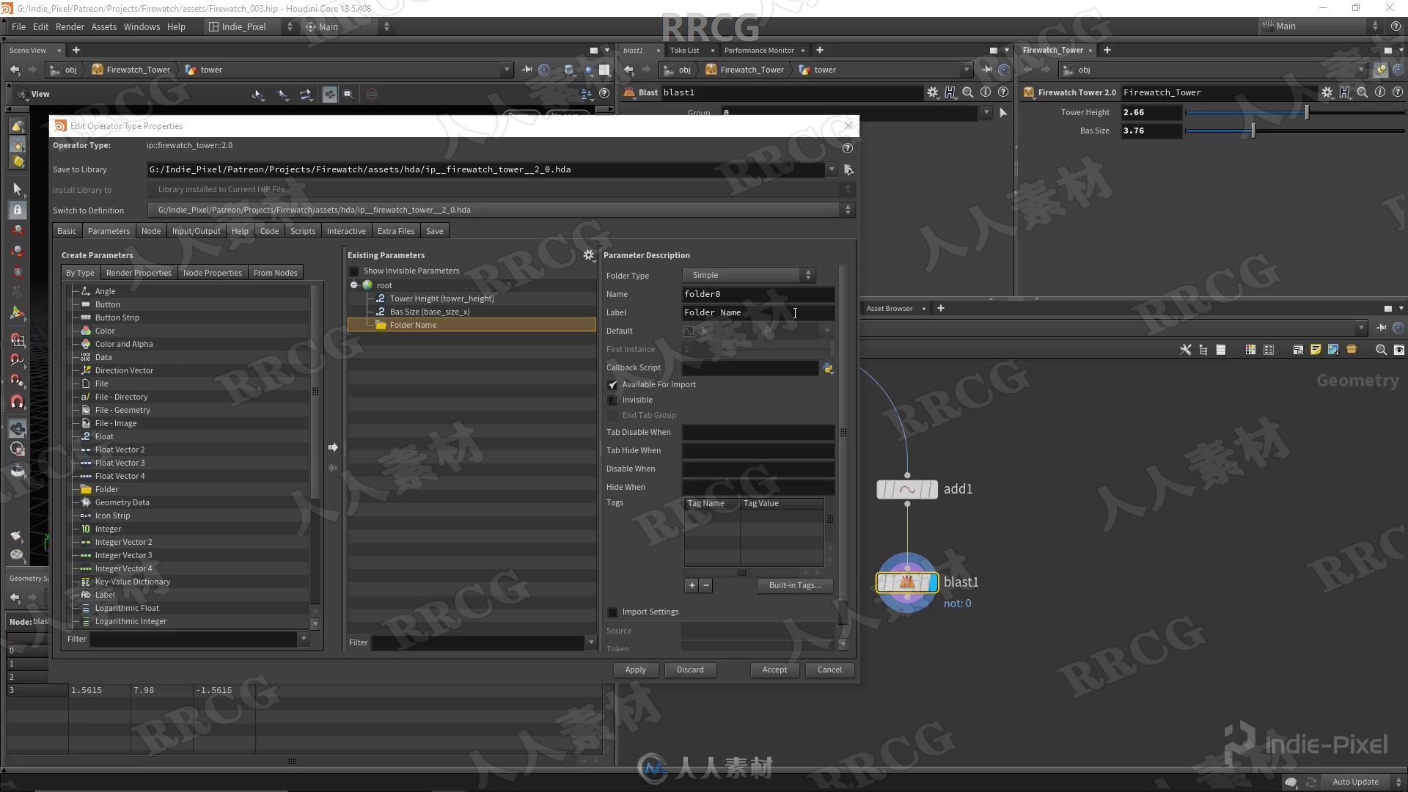The image size is (1408, 792).
Task: Expand the root tree item in parameters
Action: coord(353,285)
